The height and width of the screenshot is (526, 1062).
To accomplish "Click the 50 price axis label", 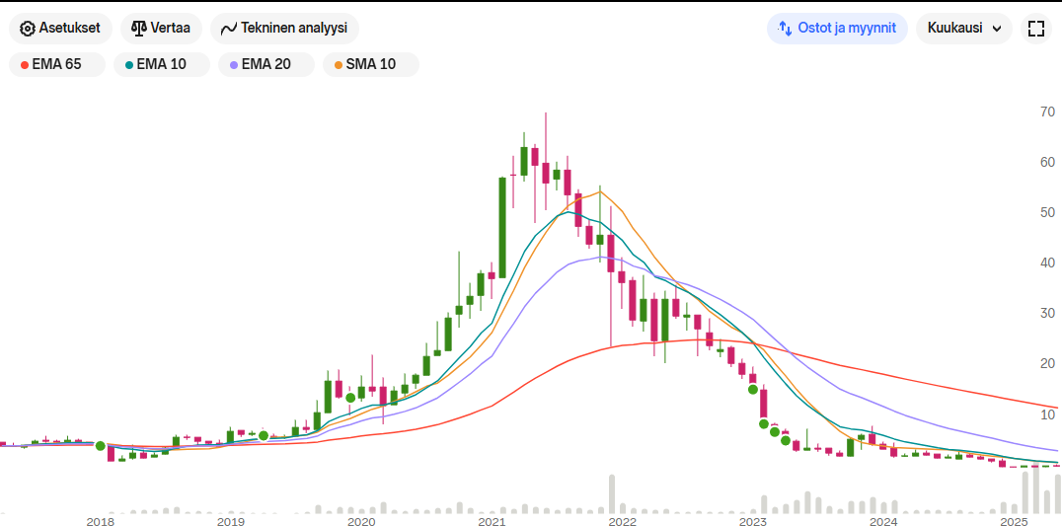I will tap(1046, 212).
